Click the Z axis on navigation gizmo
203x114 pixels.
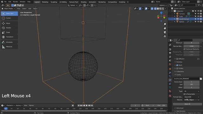(x=161, y=13)
